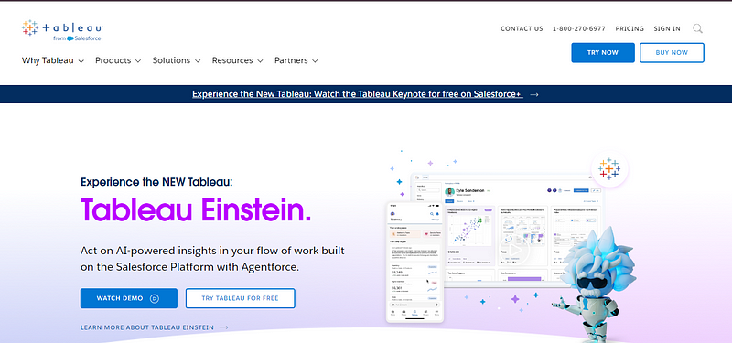Click the Try Now button

[x=603, y=53]
